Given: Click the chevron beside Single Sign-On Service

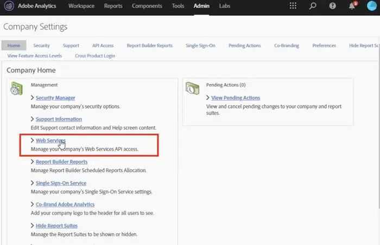Looking at the screenshot, I should point(32,183).
